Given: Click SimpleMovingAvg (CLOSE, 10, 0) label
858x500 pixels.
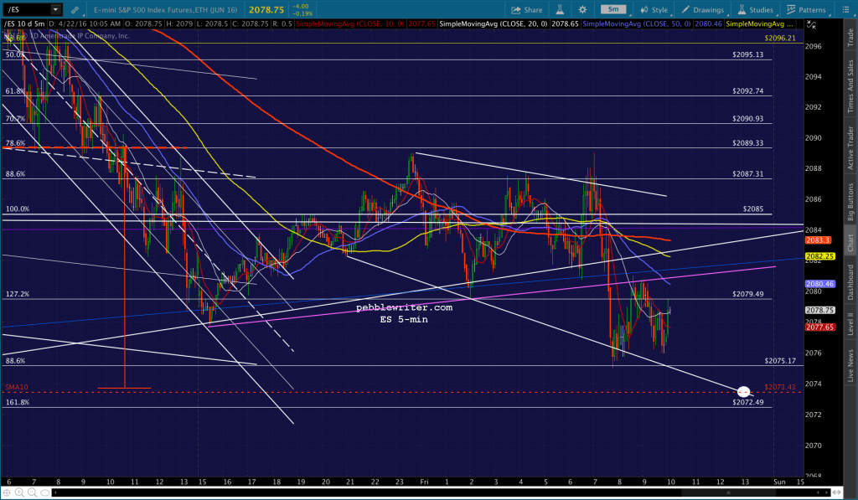Looking at the screenshot, I should click(x=351, y=24).
